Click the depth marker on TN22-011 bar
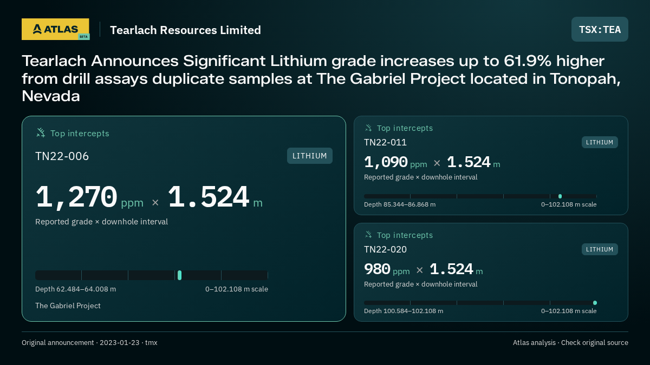Image resolution: width=650 pixels, height=365 pixels. [560, 196]
